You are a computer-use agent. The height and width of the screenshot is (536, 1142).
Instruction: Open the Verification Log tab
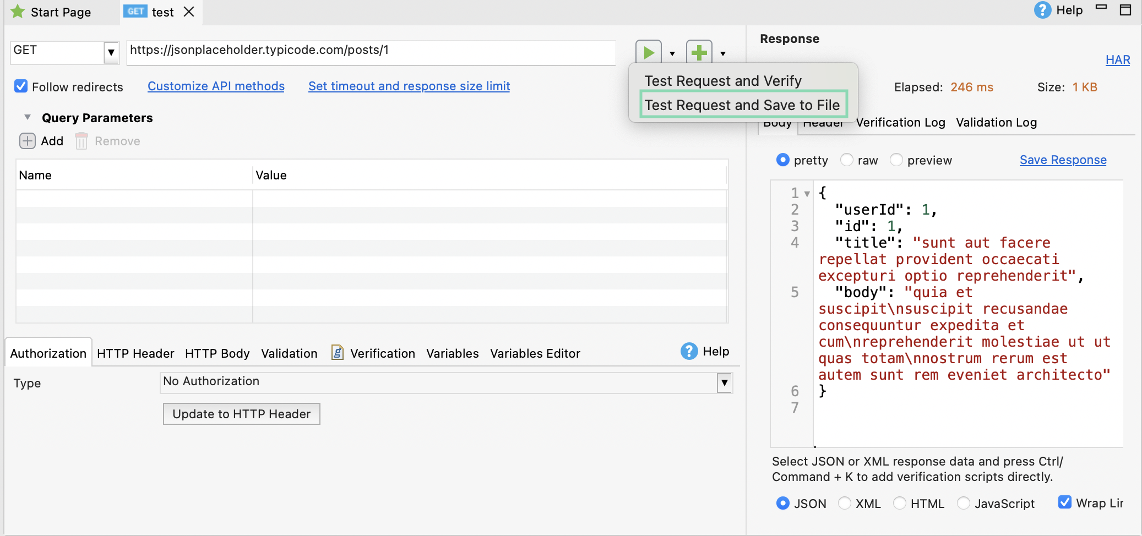[x=900, y=122]
